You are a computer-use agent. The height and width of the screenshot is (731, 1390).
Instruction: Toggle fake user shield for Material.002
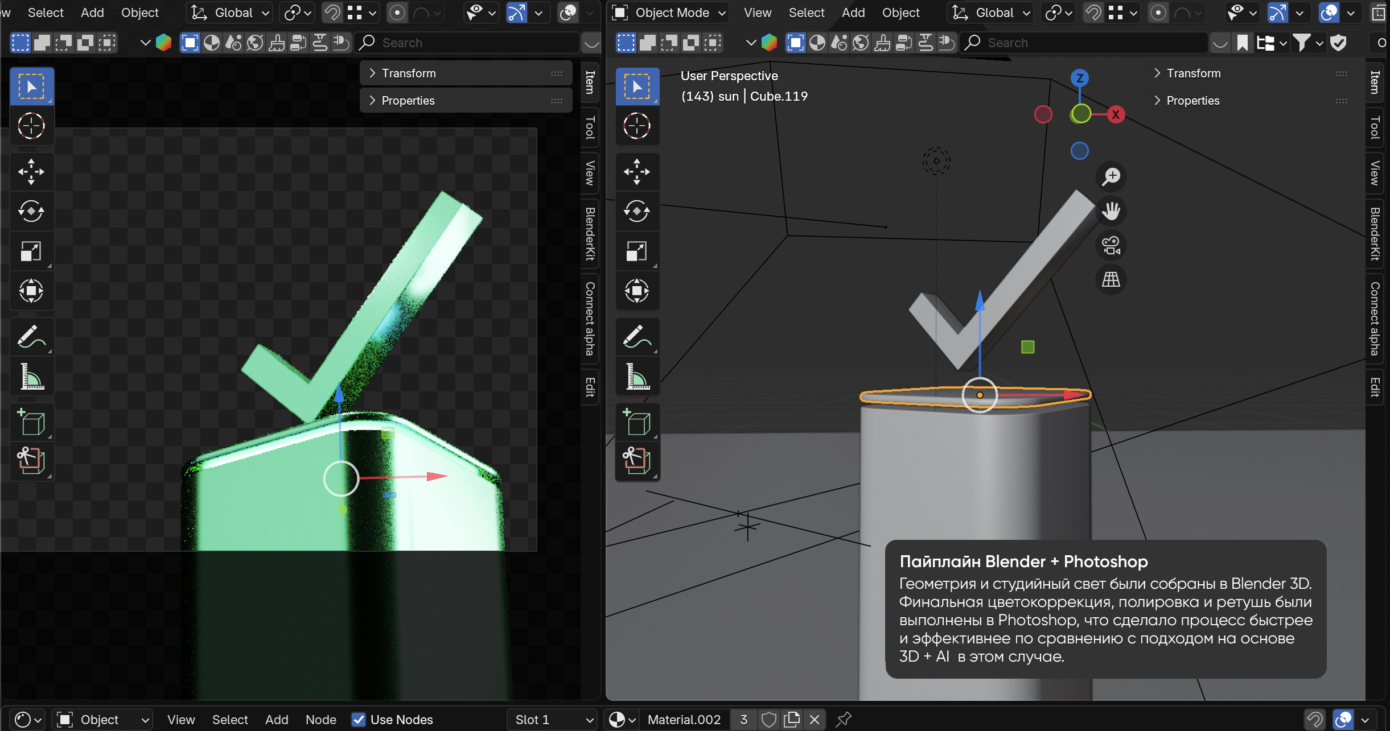[x=768, y=720]
